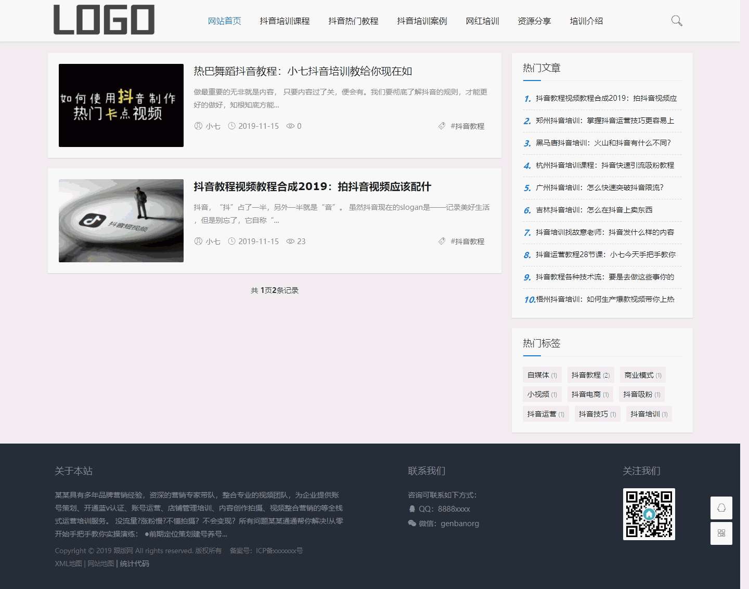
Task: Click tag icon beside #抖音教程 in second article
Action: 442,241
